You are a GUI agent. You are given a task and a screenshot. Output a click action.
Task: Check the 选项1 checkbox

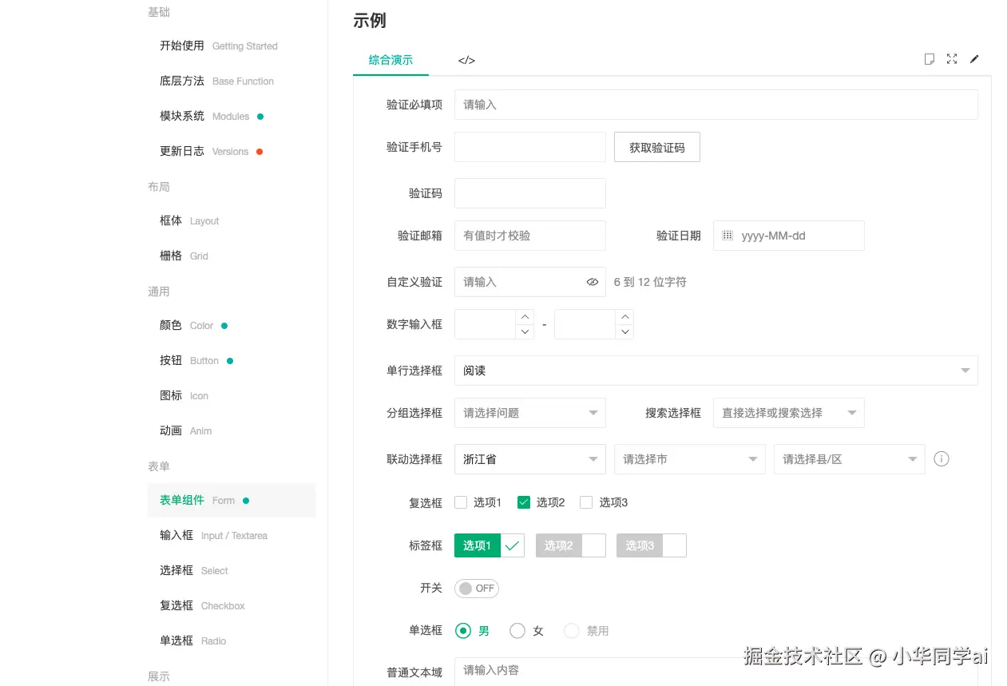click(x=461, y=502)
